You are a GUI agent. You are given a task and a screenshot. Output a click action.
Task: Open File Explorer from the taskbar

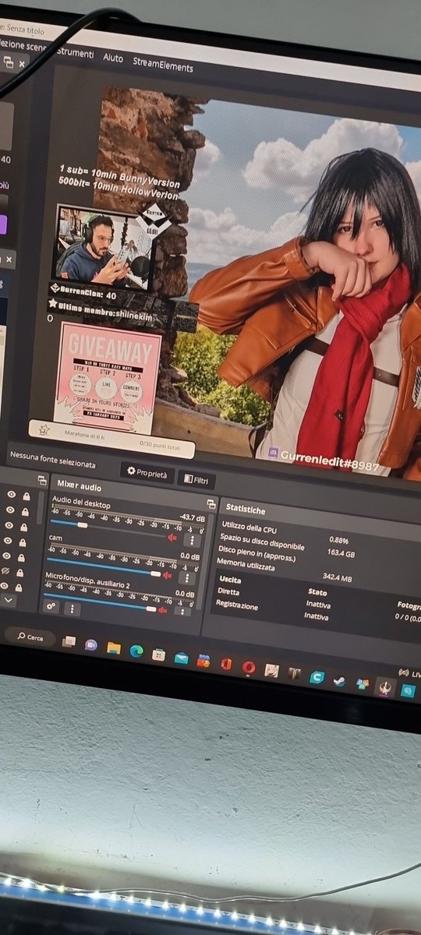point(113,647)
